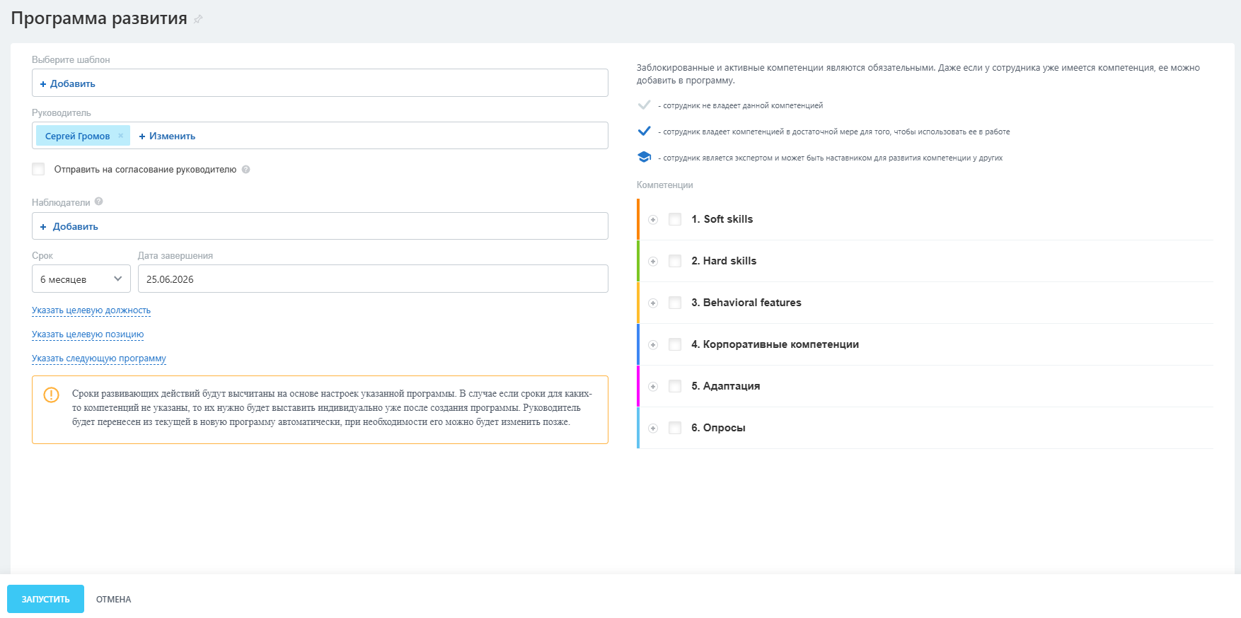Click the Behavioral features label
The height and width of the screenshot is (618, 1241).
pyautogui.click(x=746, y=303)
